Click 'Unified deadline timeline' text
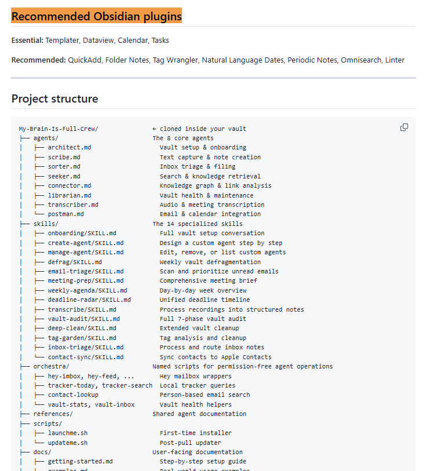Viewport: 427px width, 471px height. (x=205, y=300)
